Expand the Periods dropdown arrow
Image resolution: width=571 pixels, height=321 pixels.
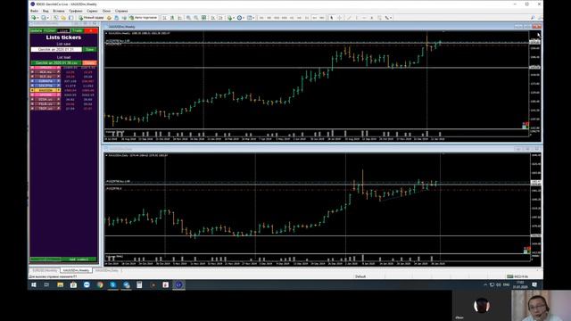pyautogui.click(x=244, y=18)
